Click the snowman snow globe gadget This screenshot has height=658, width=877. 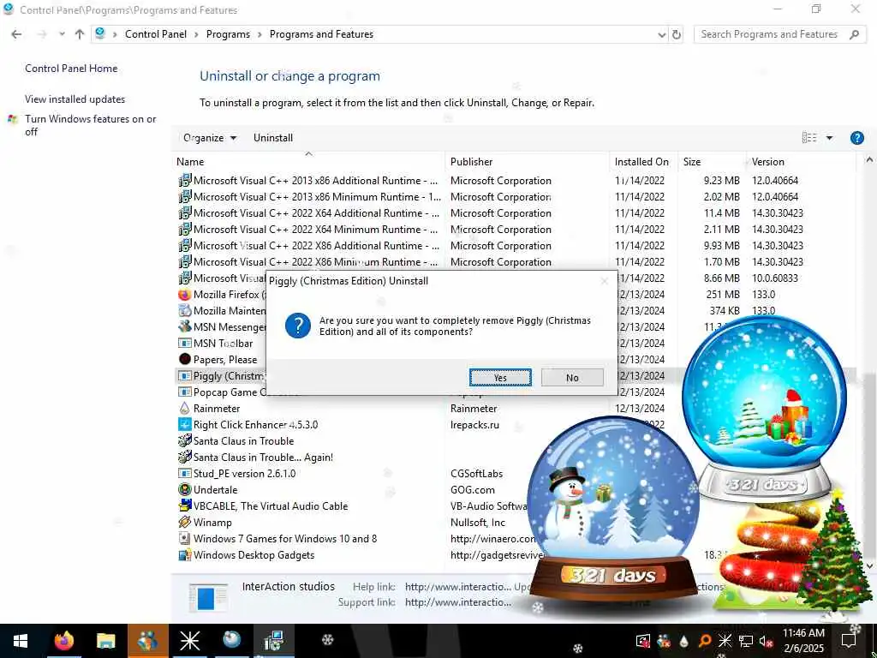(613, 509)
